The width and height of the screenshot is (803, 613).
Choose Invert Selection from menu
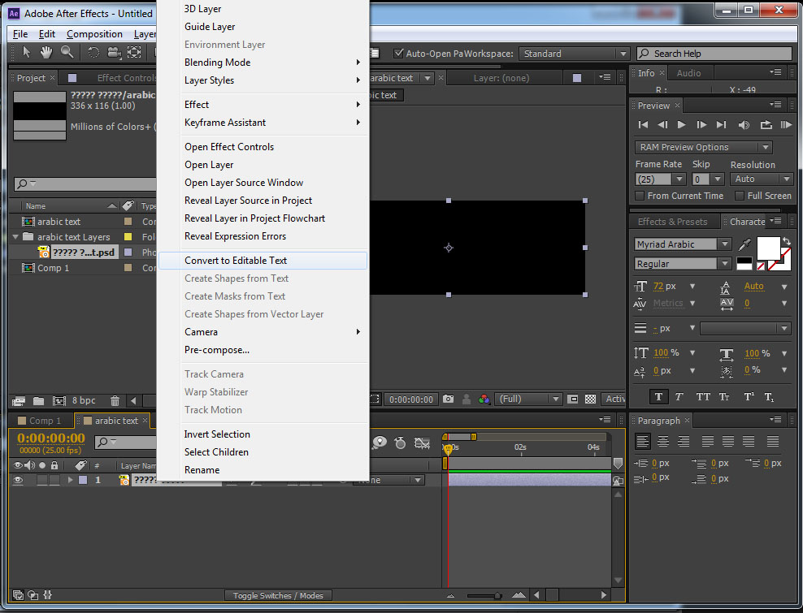263,434
